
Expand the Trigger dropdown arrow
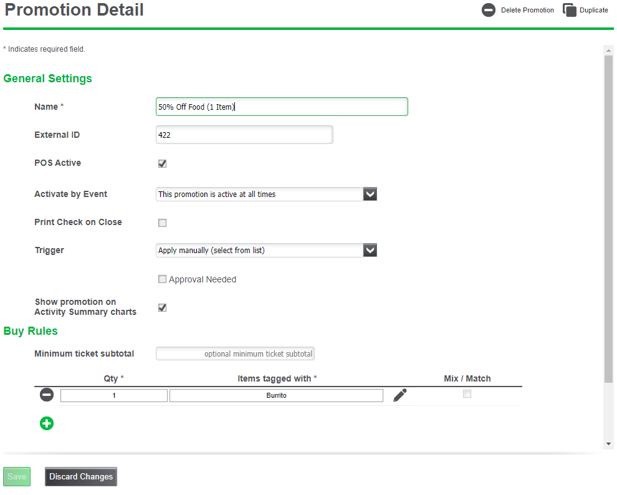(x=370, y=251)
